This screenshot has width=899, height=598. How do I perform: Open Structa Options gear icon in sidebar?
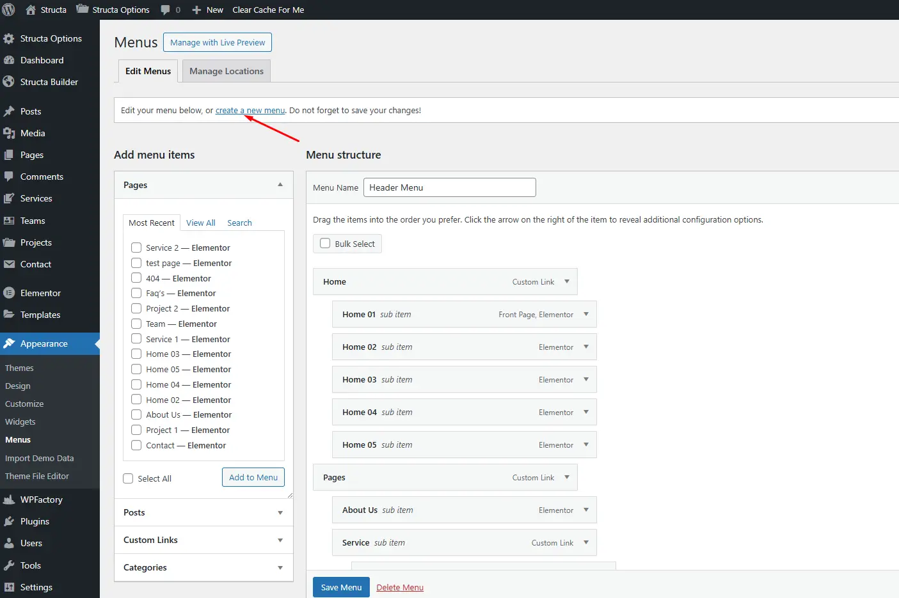pyautogui.click(x=9, y=38)
